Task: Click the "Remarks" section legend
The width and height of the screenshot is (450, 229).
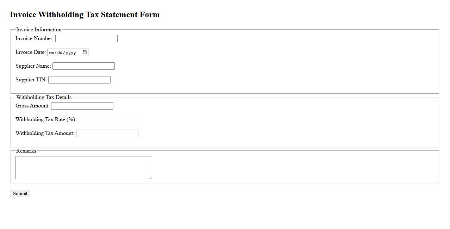Action: point(26,151)
